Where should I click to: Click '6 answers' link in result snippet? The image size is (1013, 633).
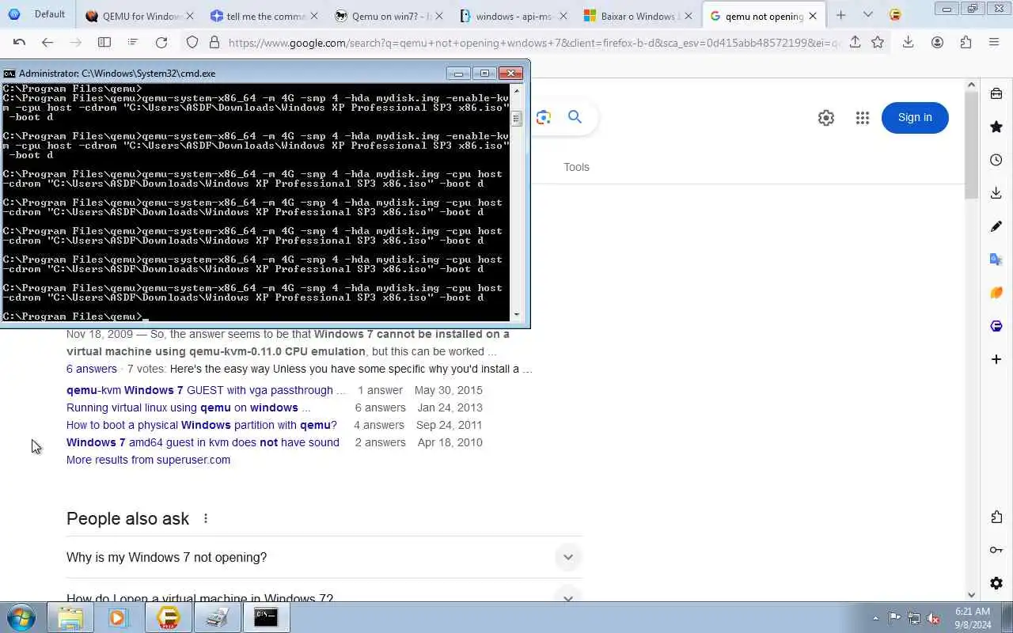point(92,369)
